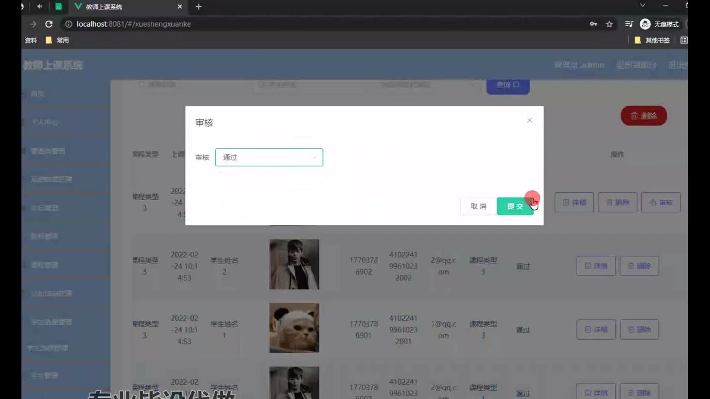Viewport: 710px width, 399px height.
Task: Open 详情 for the first table row
Action: [574, 202]
